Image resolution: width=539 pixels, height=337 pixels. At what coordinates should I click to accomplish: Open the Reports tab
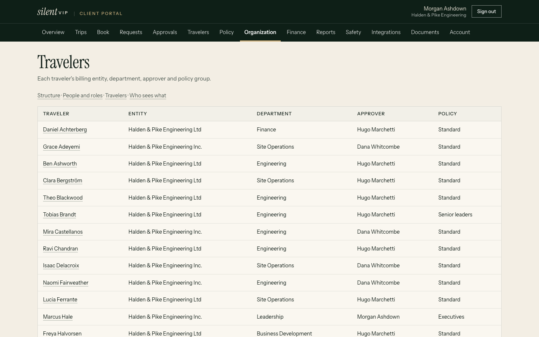click(326, 32)
